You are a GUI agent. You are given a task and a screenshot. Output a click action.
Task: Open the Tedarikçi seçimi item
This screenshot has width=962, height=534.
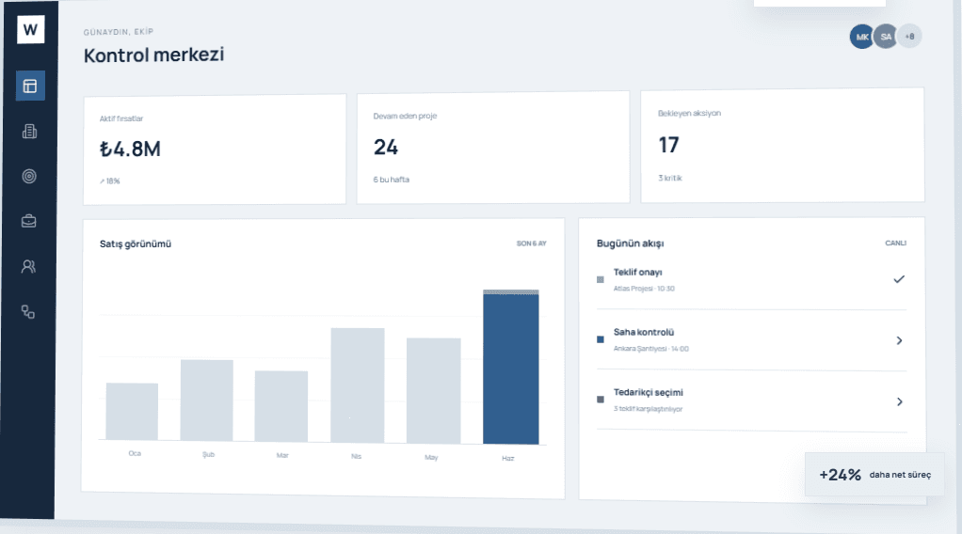pyautogui.click(x=751, y=400)
